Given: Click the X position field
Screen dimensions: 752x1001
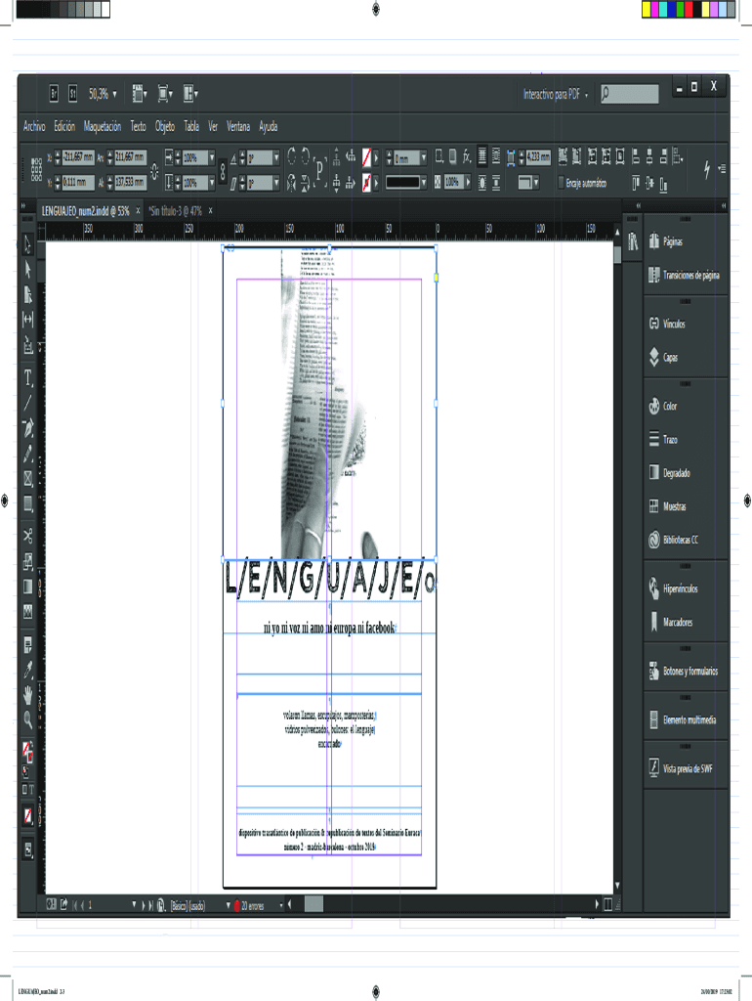Looking at the screenshot, I should point(78,157).
